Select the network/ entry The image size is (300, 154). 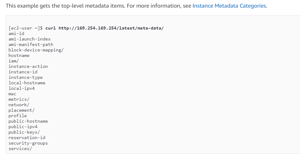[19, 105]
